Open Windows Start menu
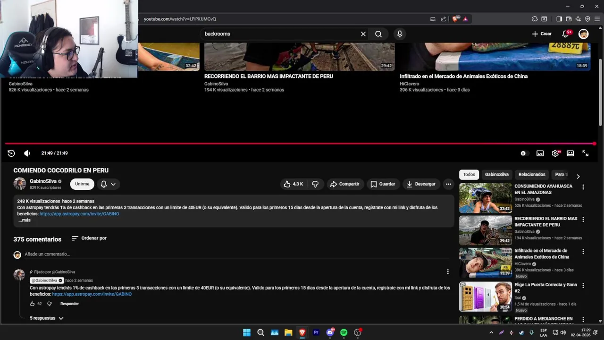This screenshot has height=340, width=604. tap(247, 332)
